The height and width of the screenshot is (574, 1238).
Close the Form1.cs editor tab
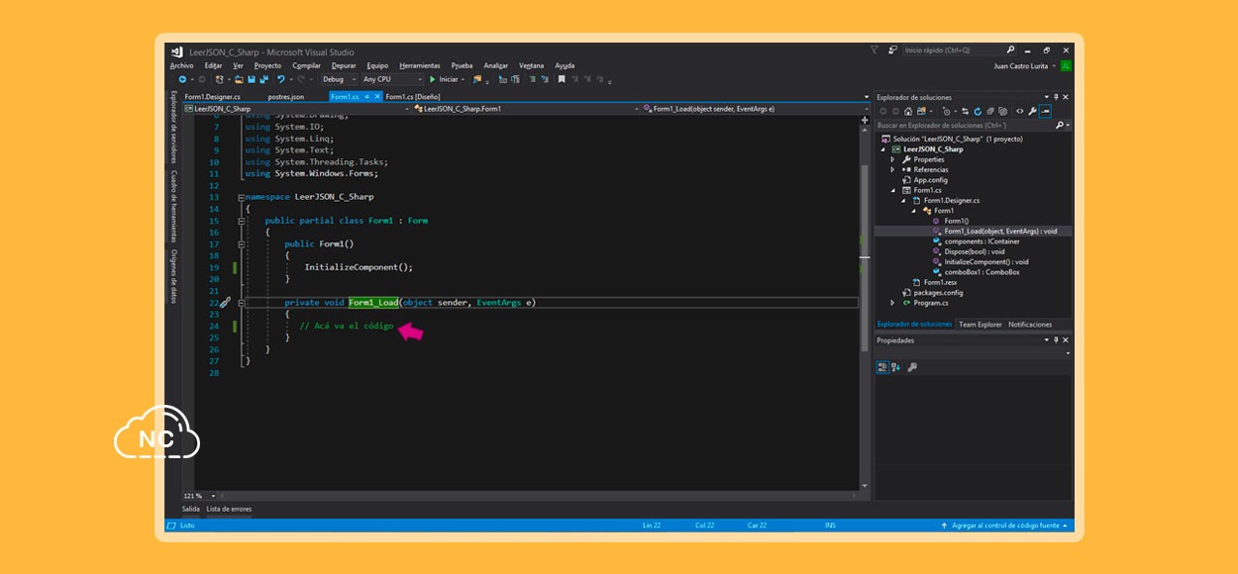coord(375,97)
